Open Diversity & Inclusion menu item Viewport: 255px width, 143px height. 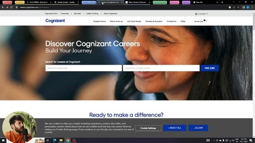point(154,21)
